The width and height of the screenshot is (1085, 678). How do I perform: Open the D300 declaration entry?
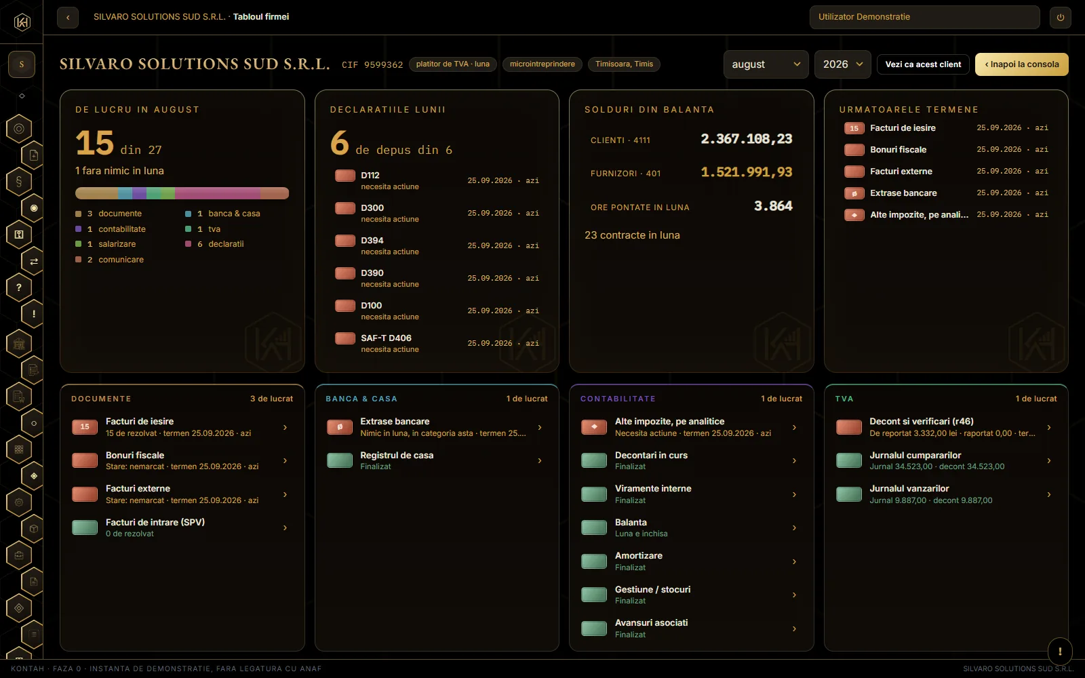point(437,213)
